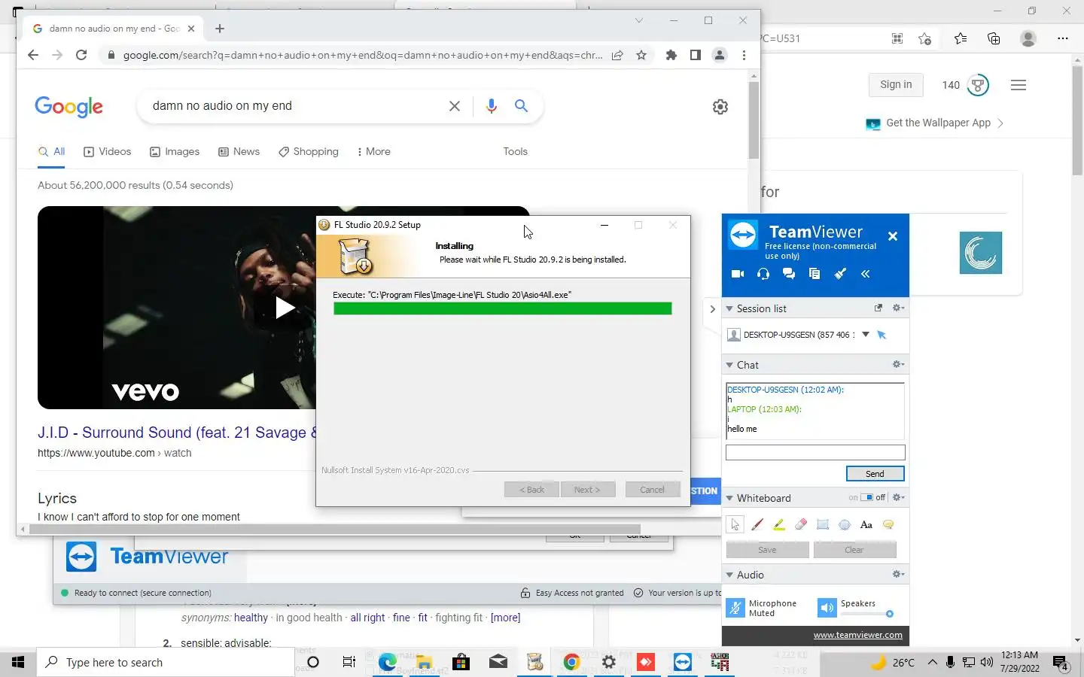The height and width of the screenshot is (677, 1084).
Task: Open TeamViewer from the taskbar
Action: click(x=683, y=662)
